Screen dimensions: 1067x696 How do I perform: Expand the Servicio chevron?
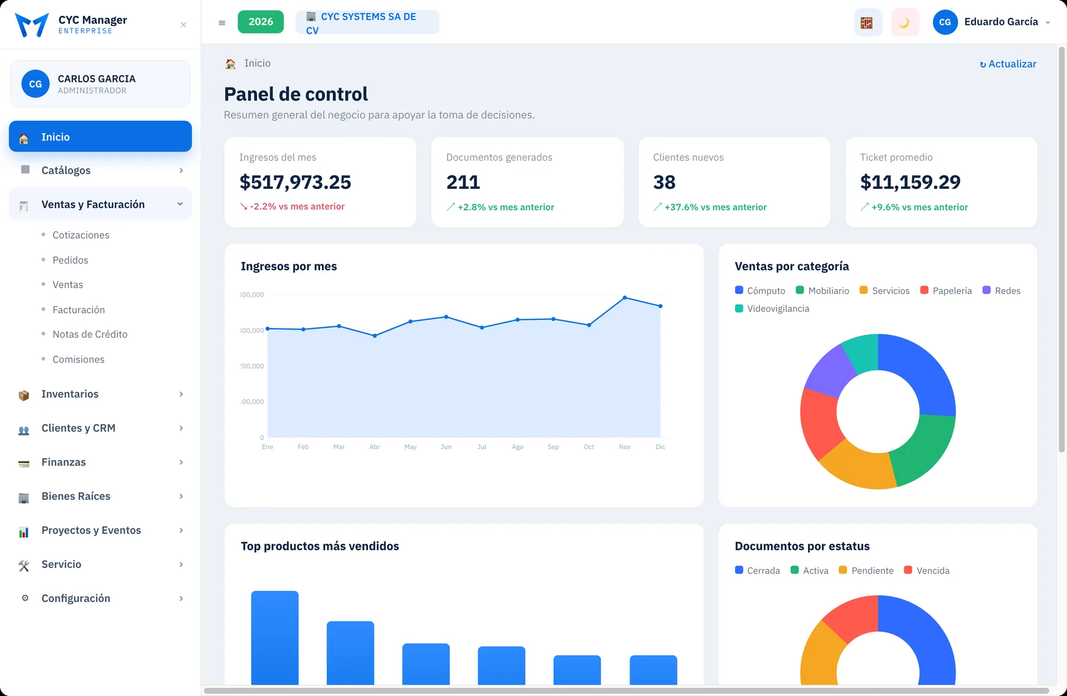tap(181, 565)
